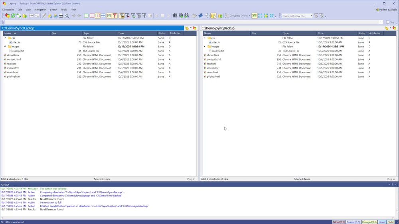This screenshot has width=399, height=224.
Task: Toggle the green Show added items button
Action: (x=86, y=16)
